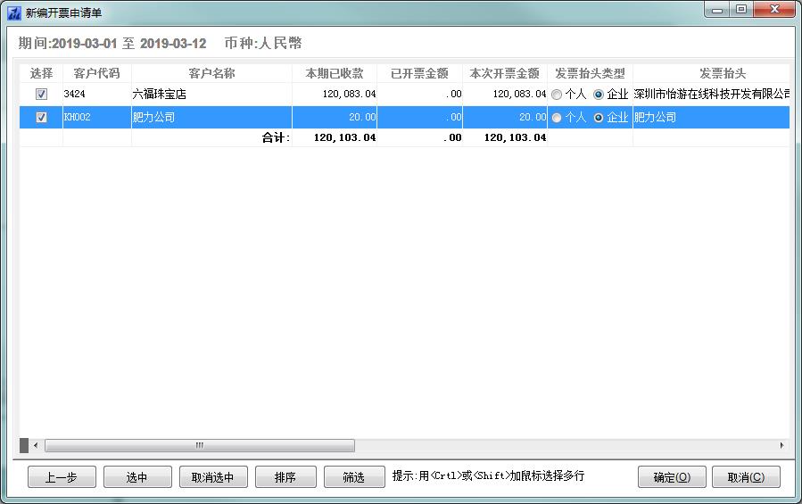Choose 个人 radio in 肥力公司 row
The image size is (802, 504).
[557, 118]
